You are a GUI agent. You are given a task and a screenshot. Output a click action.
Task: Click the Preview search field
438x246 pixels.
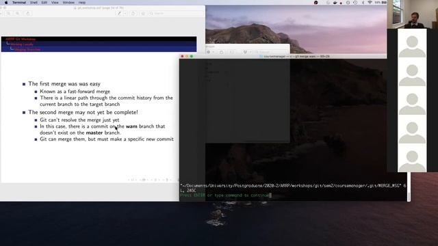tap(176, 14)
